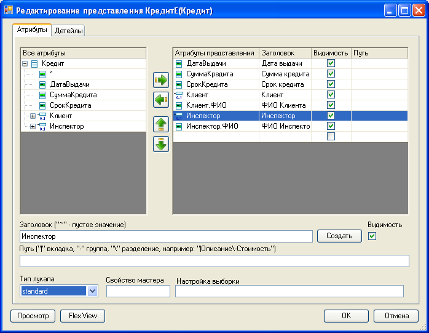Move attribute up with green up arrow
The width and height of the screenshot is (429, 333).
(161, 124)
